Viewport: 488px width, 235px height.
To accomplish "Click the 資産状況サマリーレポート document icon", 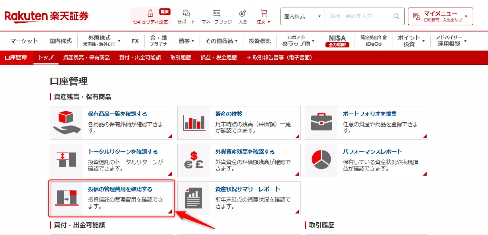I will 194,198.
